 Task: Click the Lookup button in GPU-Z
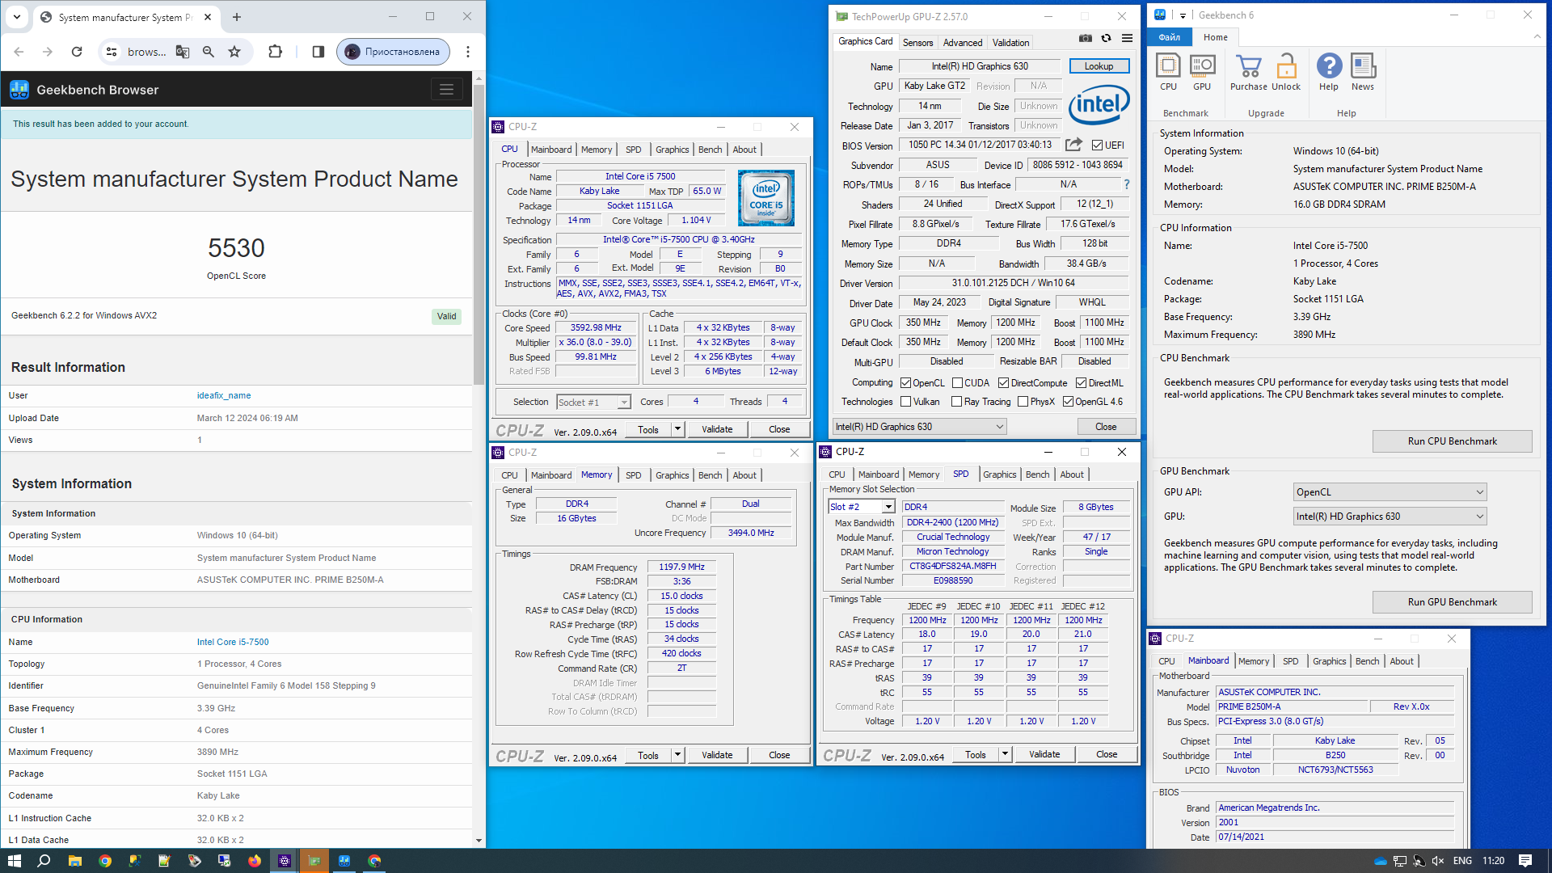tap(1099, 66)
